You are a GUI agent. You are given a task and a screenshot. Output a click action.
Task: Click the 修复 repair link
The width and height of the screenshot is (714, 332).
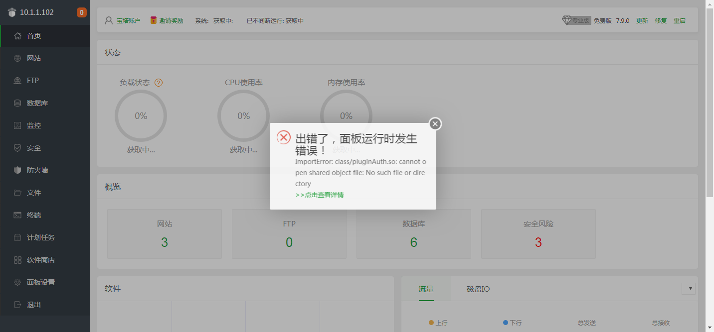point(661,21)
